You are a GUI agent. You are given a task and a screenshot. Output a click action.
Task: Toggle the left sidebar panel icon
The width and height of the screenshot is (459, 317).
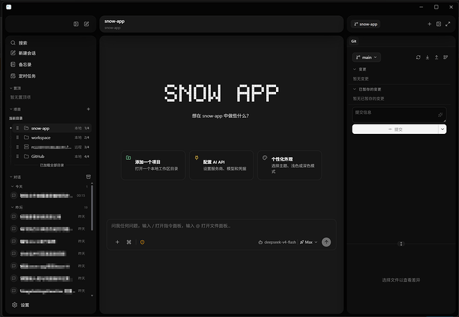pyautogui.click(x=76, y=24)
